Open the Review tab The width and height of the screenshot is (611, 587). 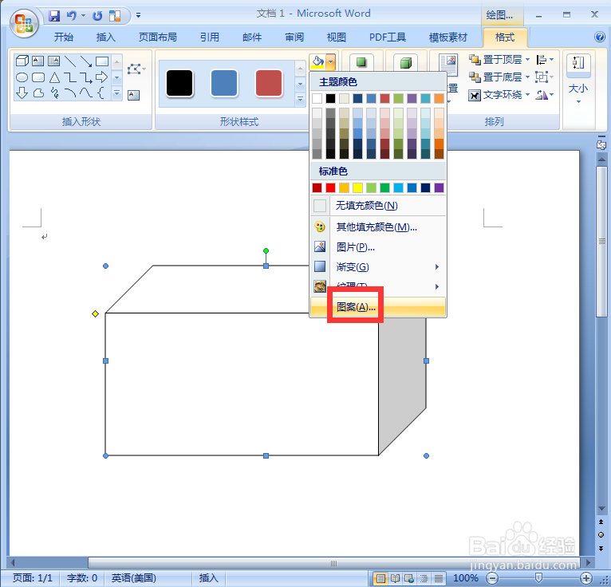(294, 37)
